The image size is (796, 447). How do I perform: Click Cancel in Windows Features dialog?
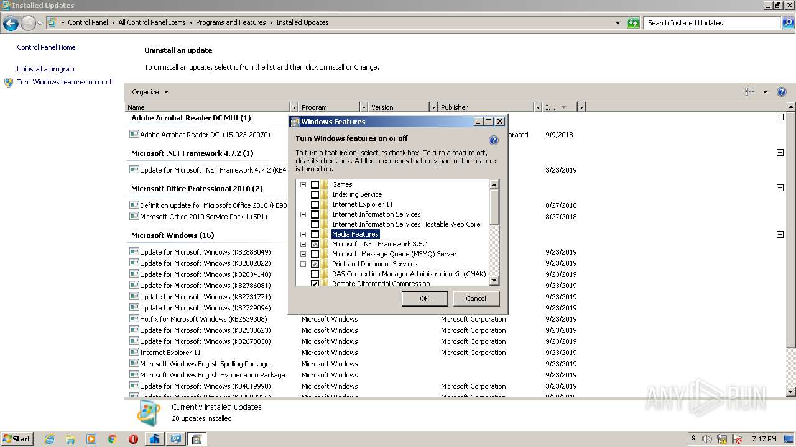pos(476,299)
